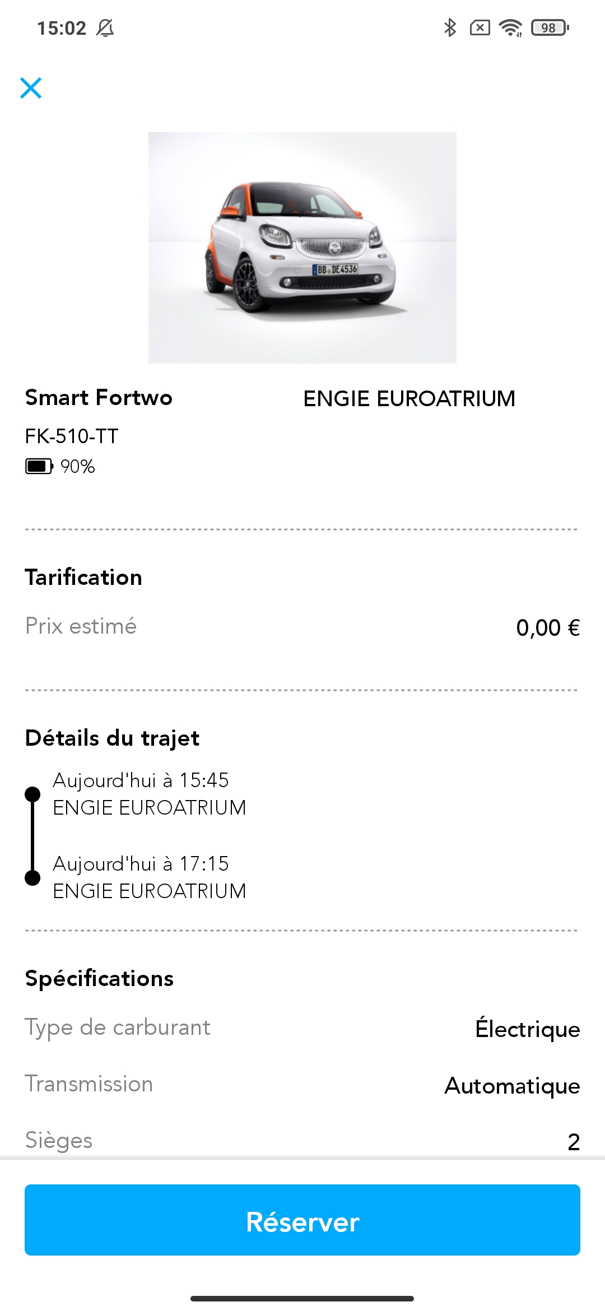
Task: Tap the muted notifications bell icon
Action: 105,27
